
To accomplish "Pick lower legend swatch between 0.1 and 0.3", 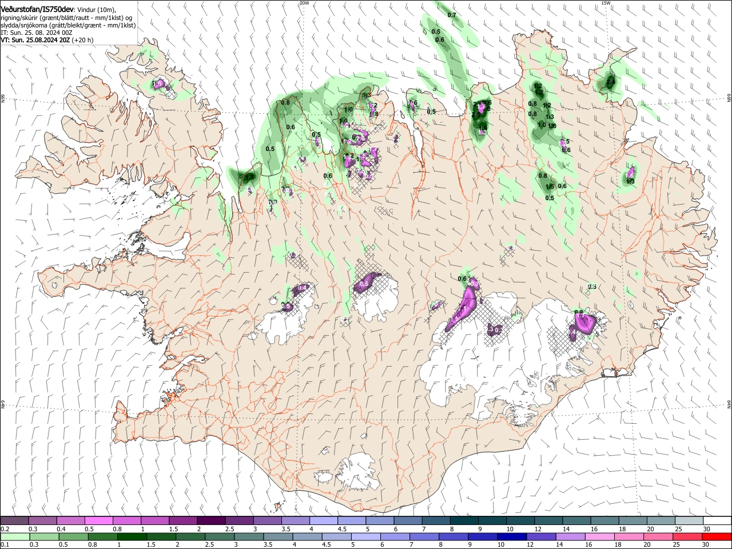I will (15, 536).
